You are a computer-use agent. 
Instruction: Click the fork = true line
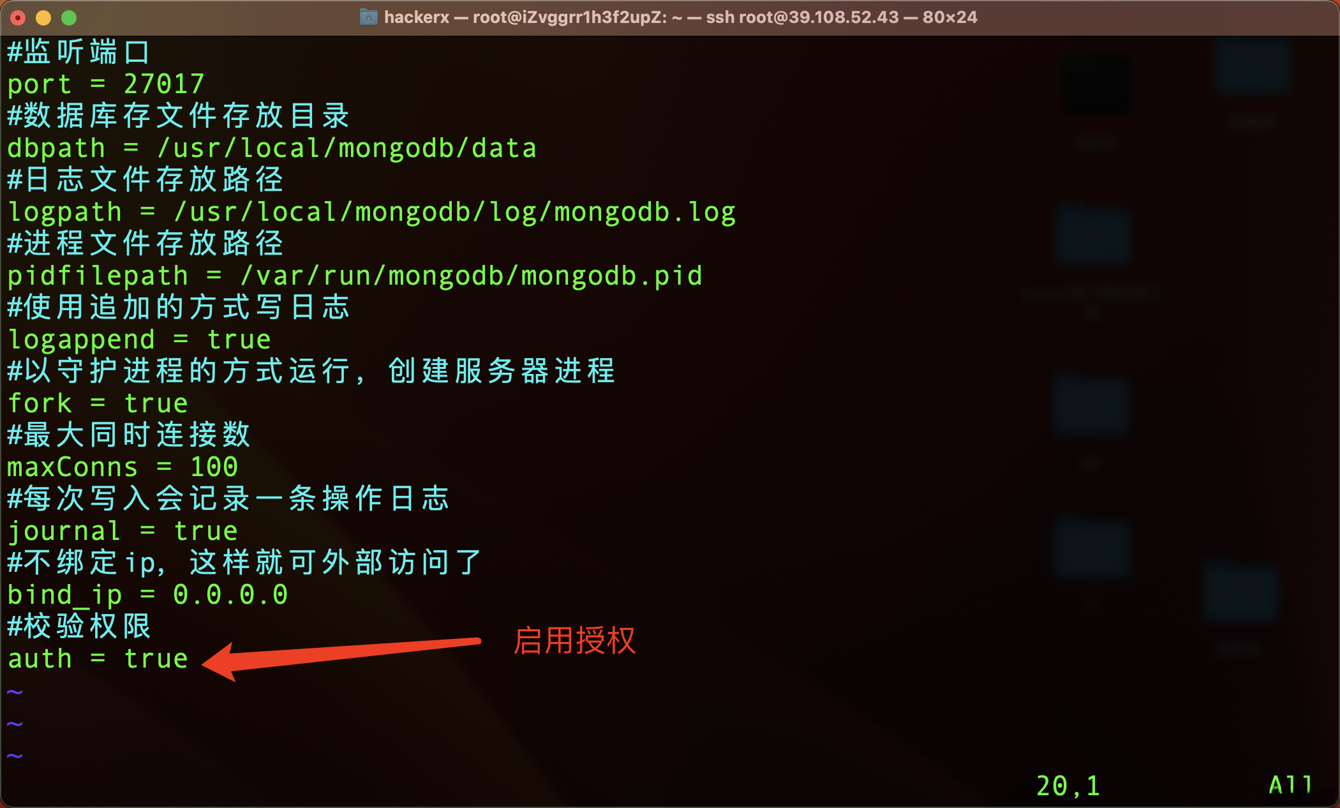click(98, 403)
